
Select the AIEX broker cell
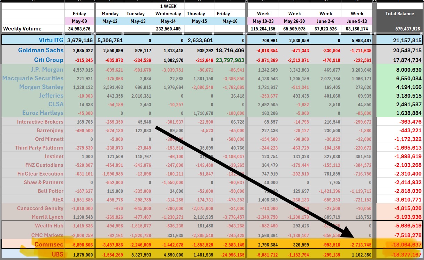tap(57, 200)
